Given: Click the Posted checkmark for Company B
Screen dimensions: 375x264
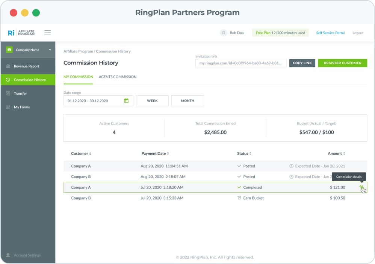Looking at the screenshot, I should (239, 177).
